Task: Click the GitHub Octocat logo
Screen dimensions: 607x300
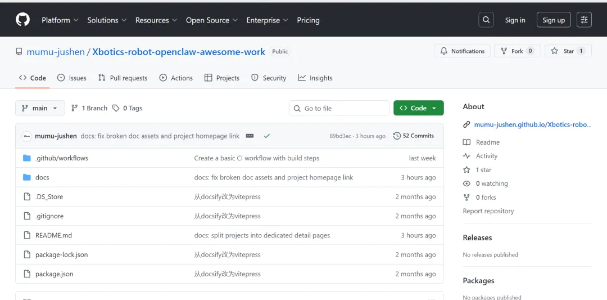Action: coord(22,20)
